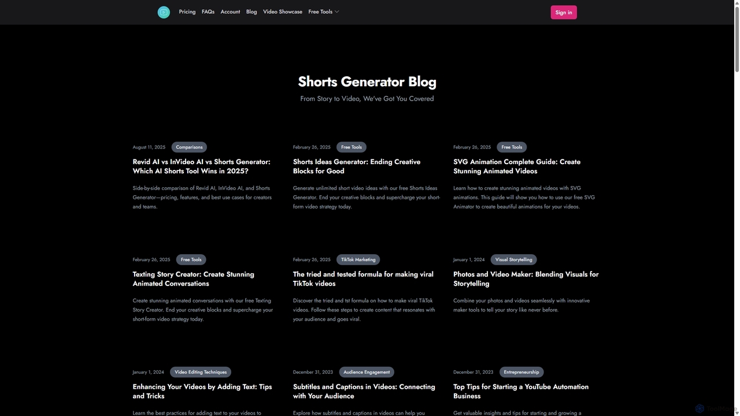
Task: Click 'Discover the tried and tst formula' description
Action: coord(364,310)
